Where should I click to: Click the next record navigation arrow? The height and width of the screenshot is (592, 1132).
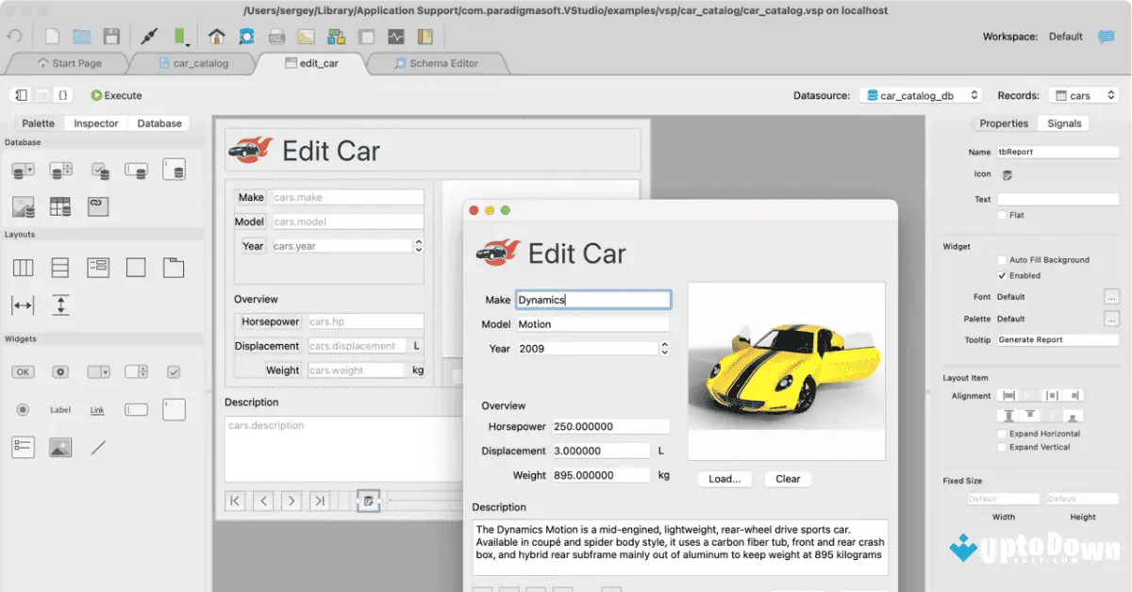(x=291, y=501)
